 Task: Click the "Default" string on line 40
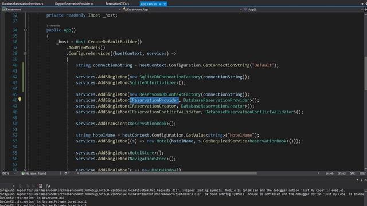pyautogui.click(x=263, y=65)
